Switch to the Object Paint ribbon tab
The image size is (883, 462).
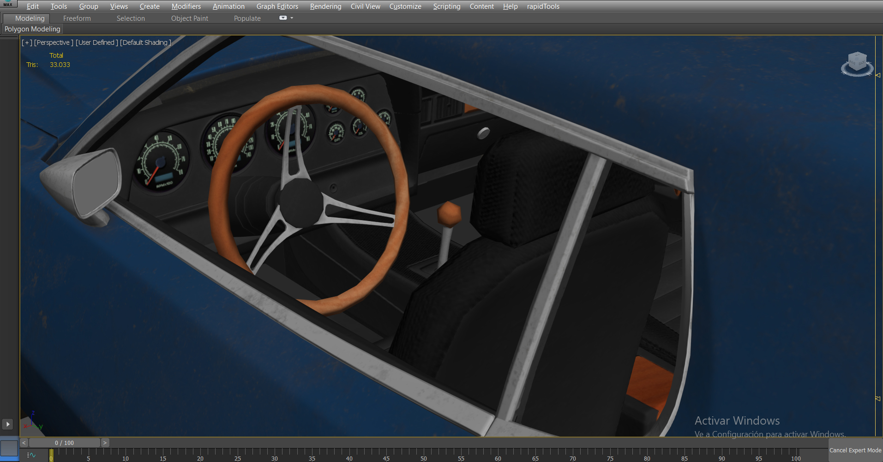point(189,18)
